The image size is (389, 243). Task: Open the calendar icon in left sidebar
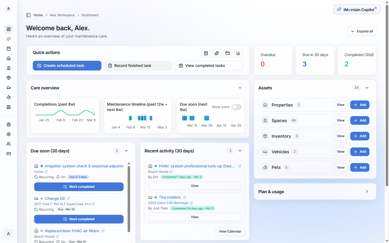pos(9,49)
